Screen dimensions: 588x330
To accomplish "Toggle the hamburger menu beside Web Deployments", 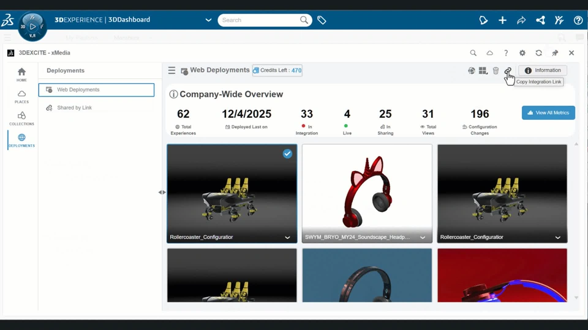I will tap(171, 70).
